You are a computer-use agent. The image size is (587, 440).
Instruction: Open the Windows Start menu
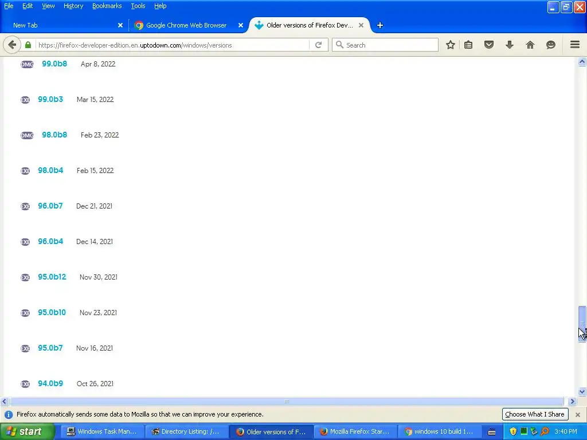(x=28, y=431)
